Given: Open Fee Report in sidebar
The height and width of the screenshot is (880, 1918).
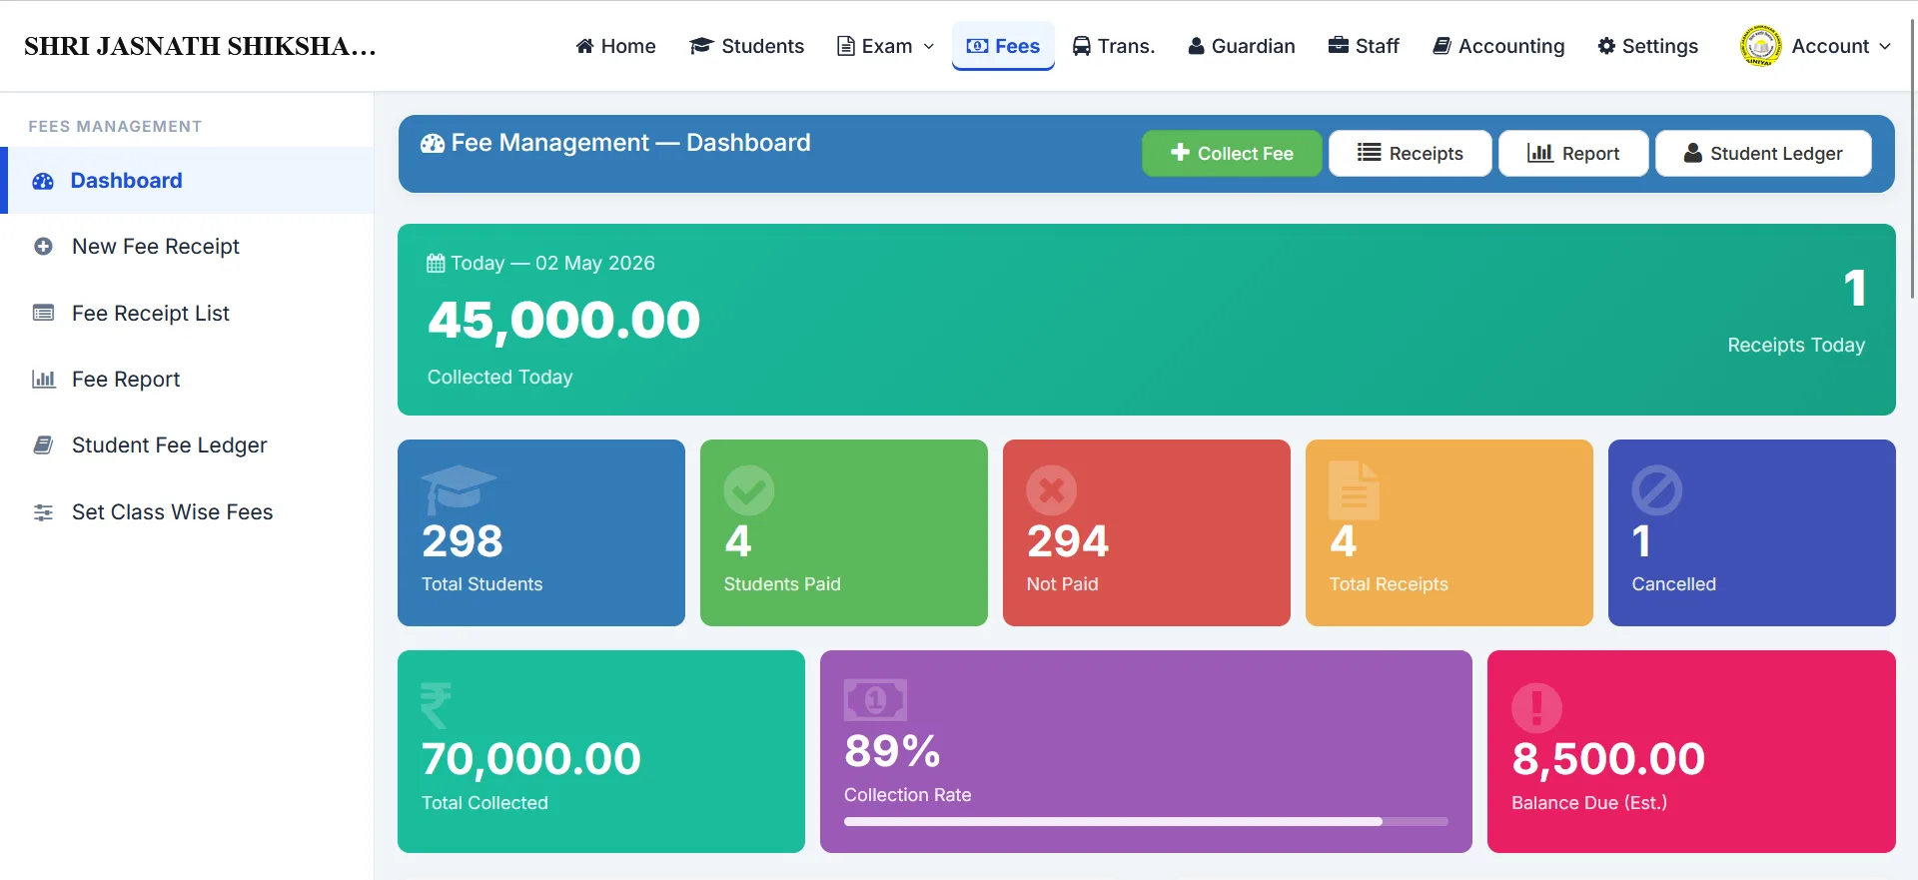Looking at the screenshot, I should (187, 380).
